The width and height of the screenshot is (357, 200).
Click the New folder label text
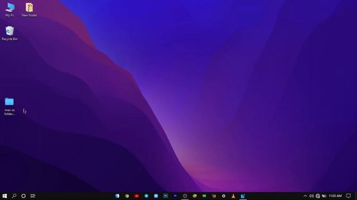[30, 16]
